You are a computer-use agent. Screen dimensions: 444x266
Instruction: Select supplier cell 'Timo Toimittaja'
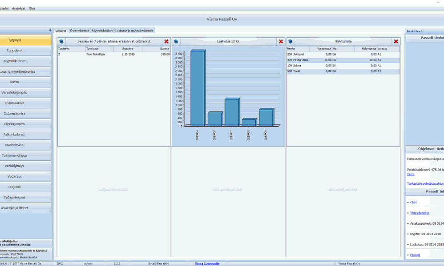96,54
